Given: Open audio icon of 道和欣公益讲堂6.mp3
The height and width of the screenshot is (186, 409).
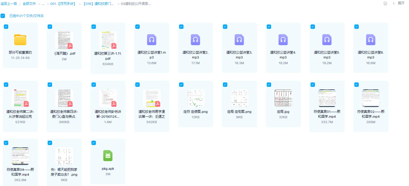Looking at the screenshot, I should pos(371,40).
